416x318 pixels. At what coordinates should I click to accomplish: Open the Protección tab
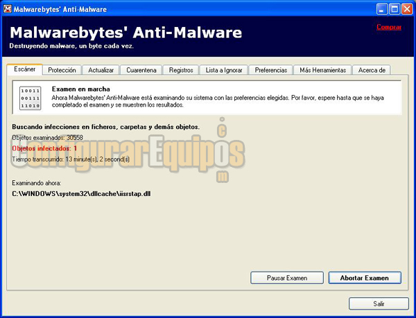(62, 70)
